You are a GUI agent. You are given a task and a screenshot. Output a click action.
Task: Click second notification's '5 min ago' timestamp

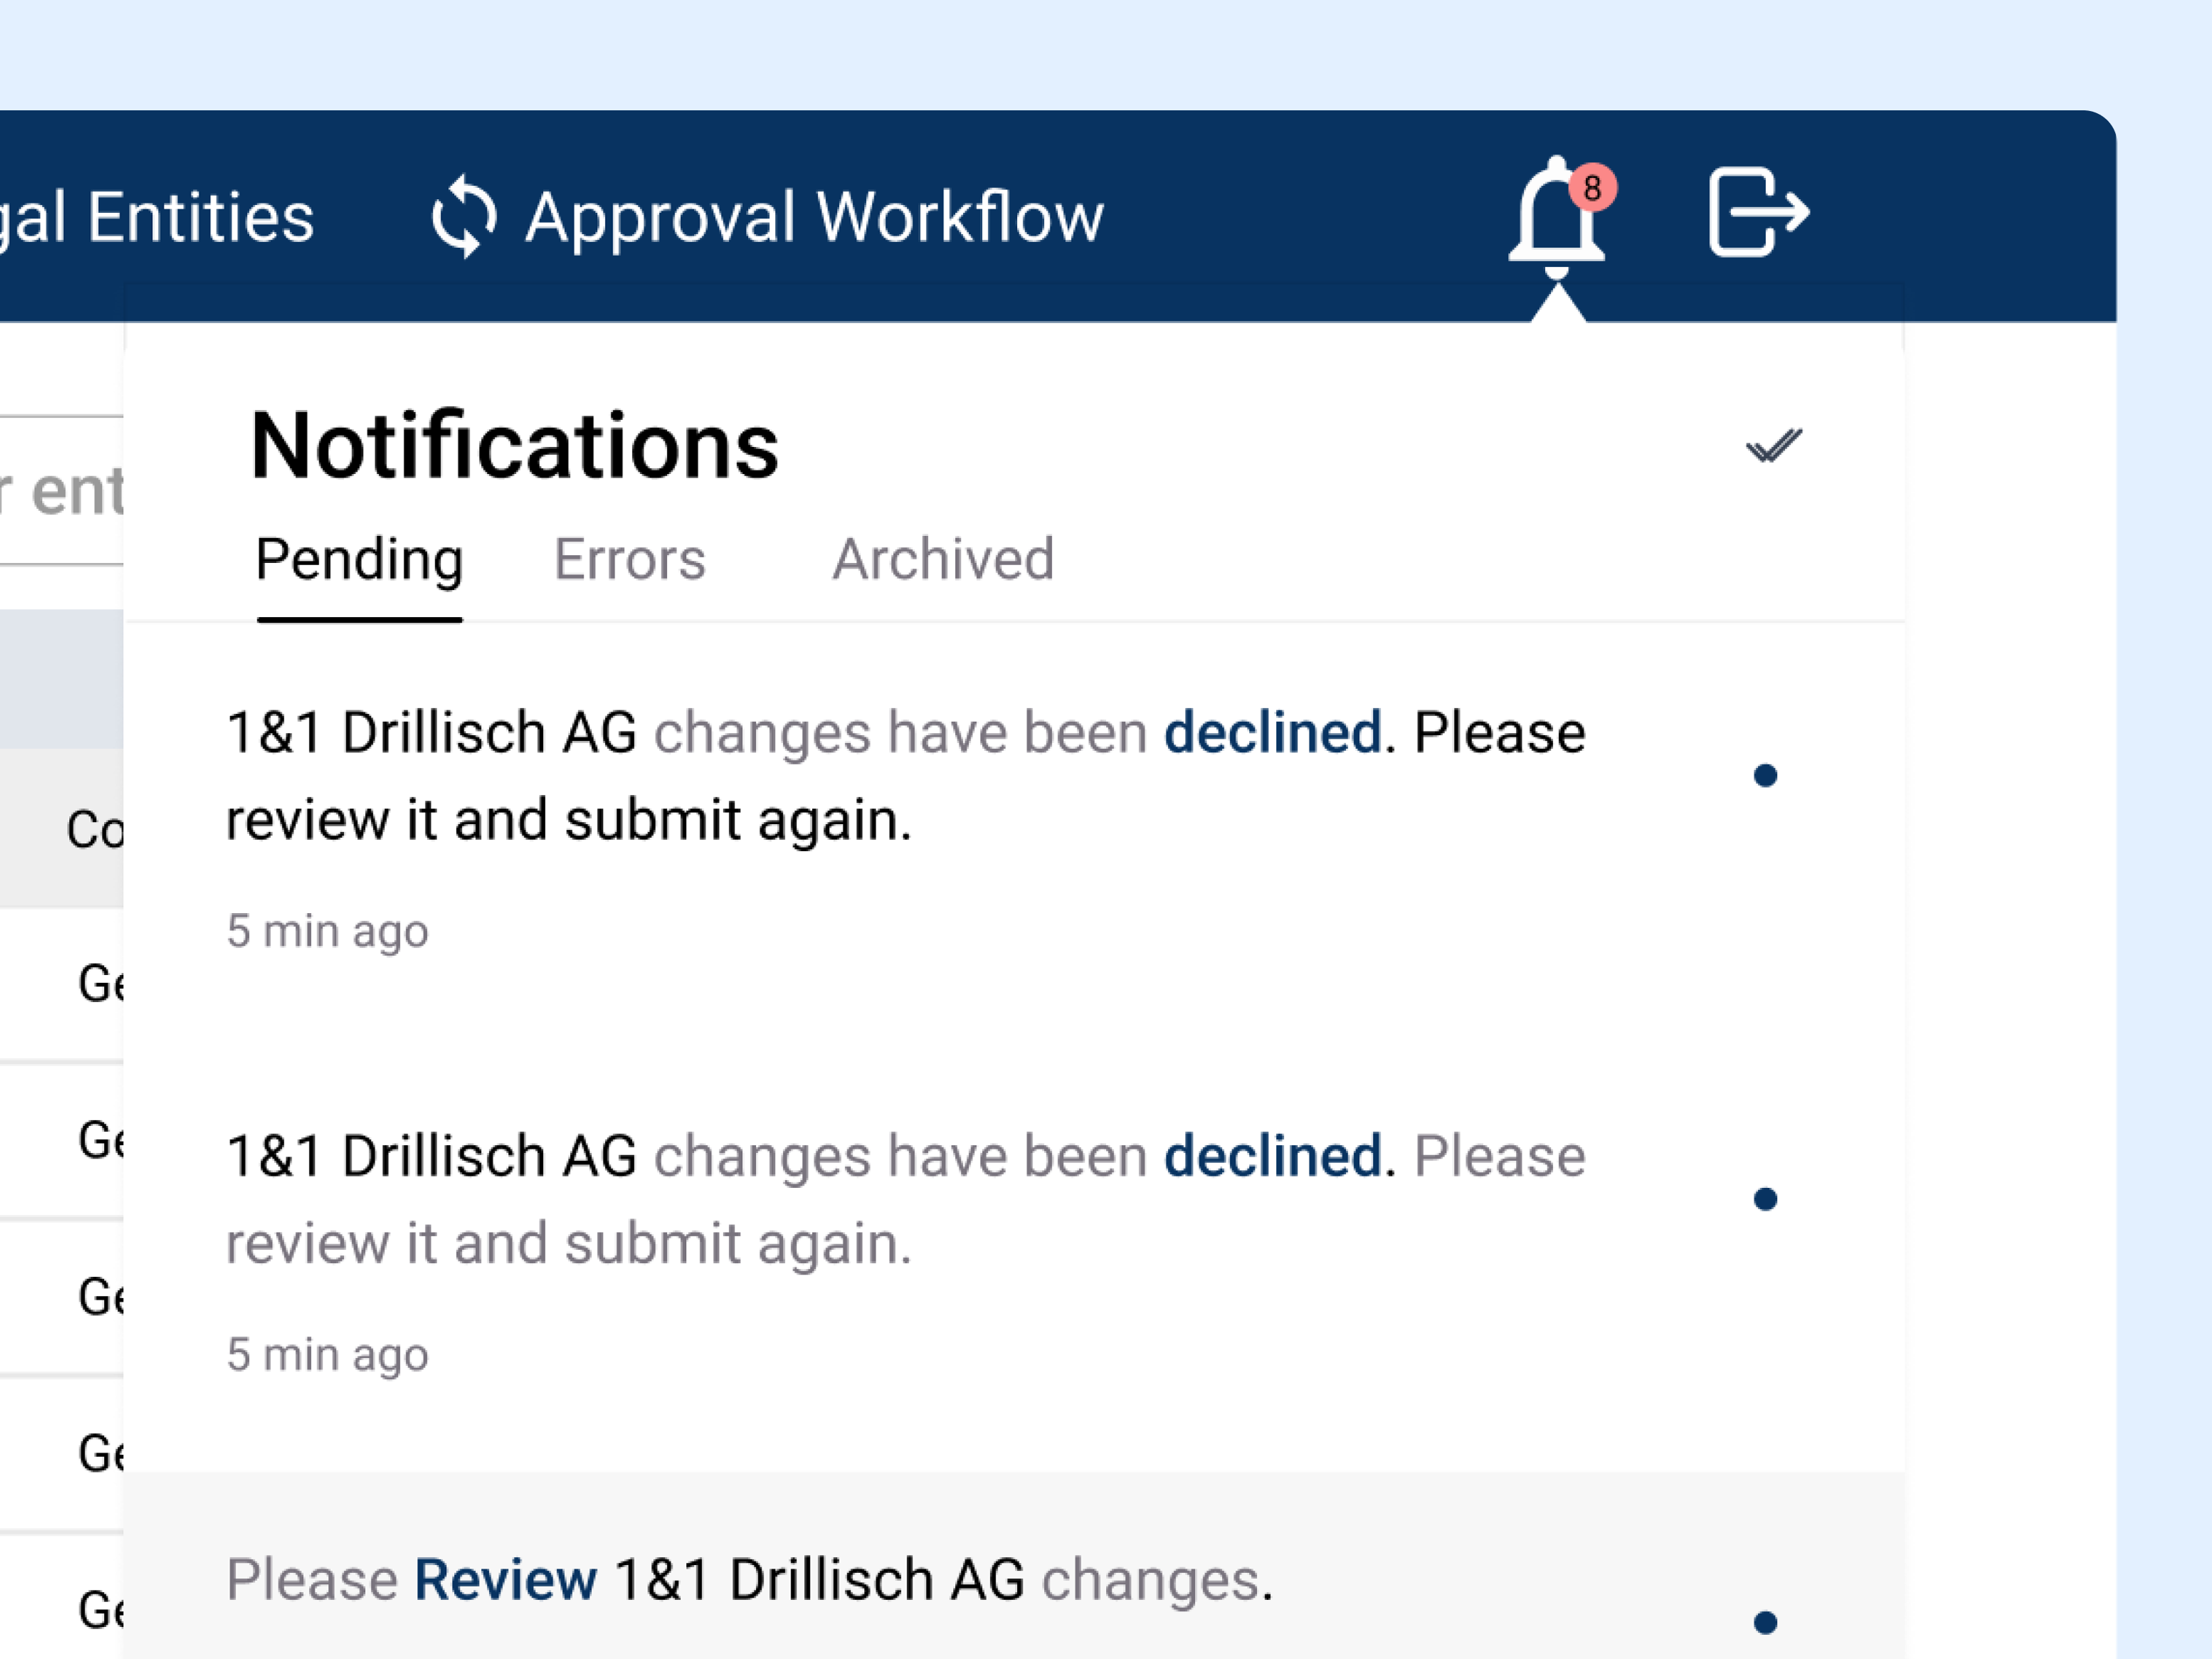[x=327, y=1355]
